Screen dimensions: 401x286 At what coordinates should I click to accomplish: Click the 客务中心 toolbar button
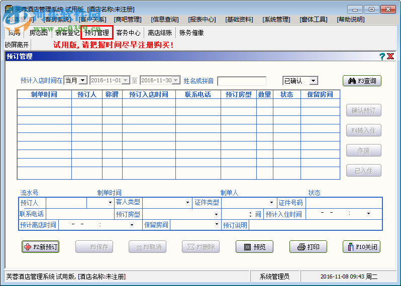tap(128, 33)
